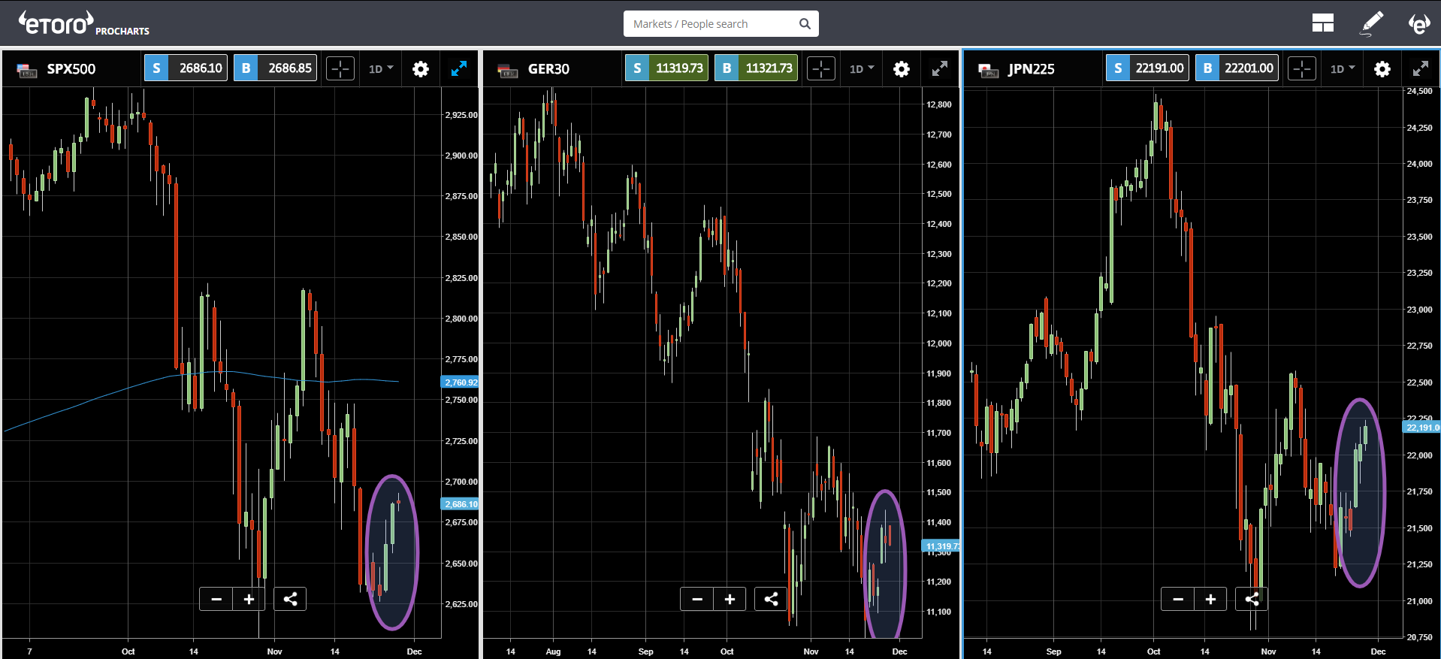Toggle the GER30 crosshair tool
Image resolution: width=1441 pixels, height=659 pixels.
tap(821, 69)
